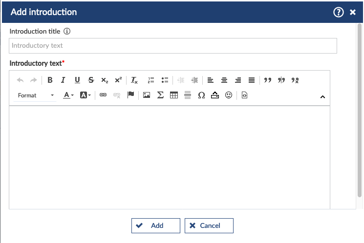Toggle italic text formatting
Screen dimensions: 364x243
click(63, 80)
